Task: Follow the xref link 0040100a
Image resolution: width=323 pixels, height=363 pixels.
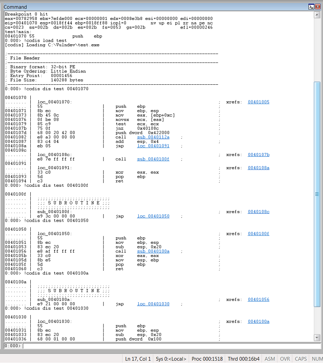Action: 259,321
